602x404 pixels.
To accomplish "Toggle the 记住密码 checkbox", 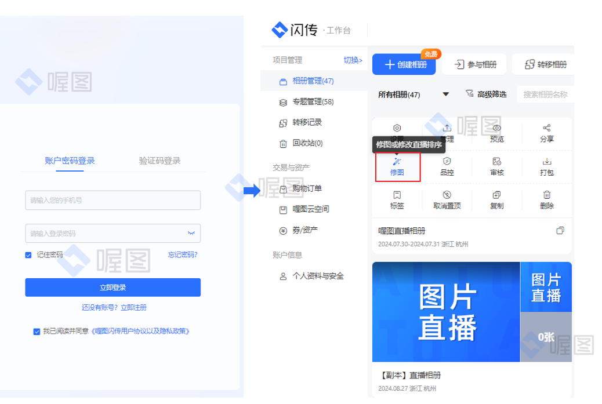I will (28, 255).
